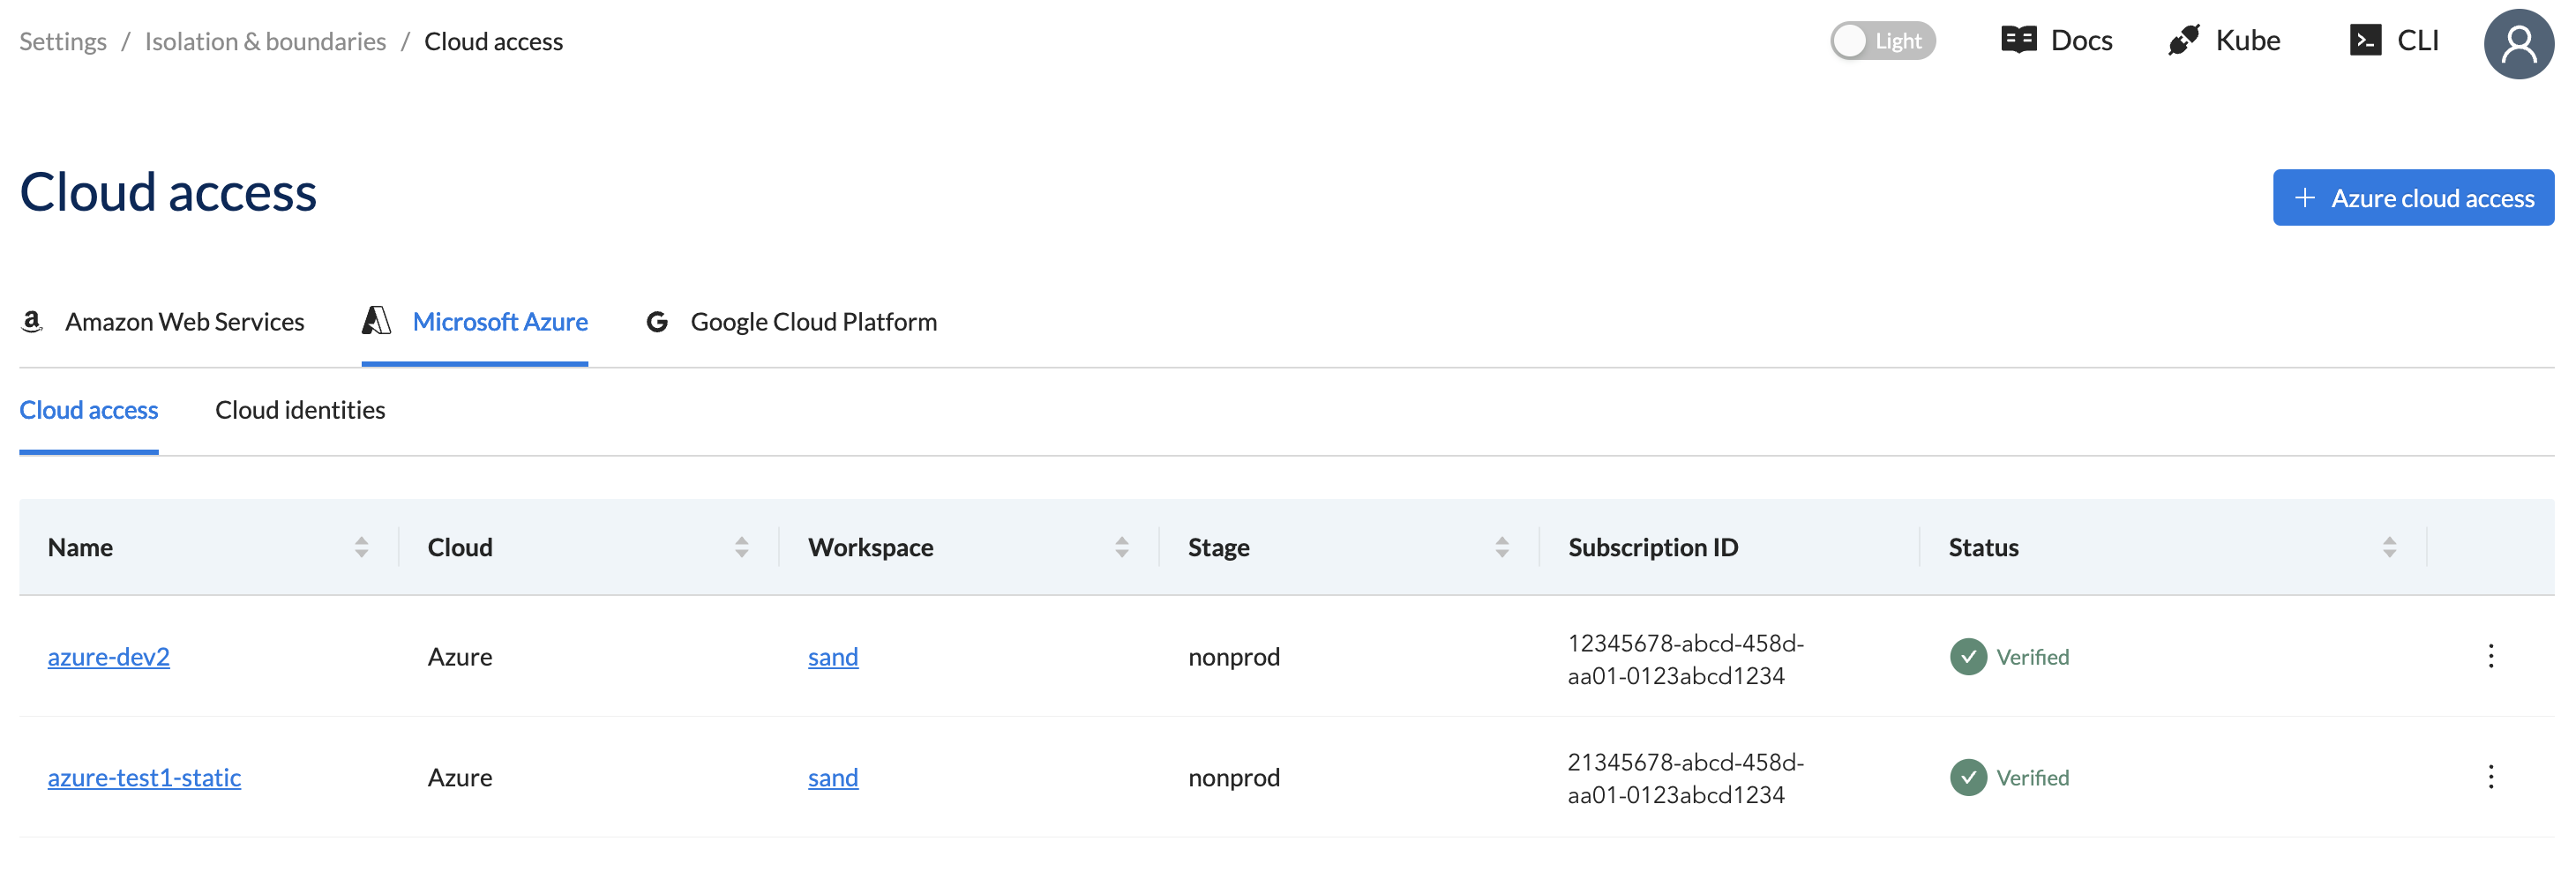Click Verified check icon for azure-test1-static
The width and height of the screenshot is (2576, 871).
coord(1968,776)
